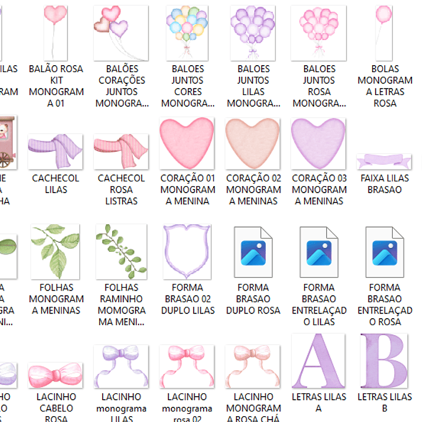Click the FORMA BRASAO DUPLO ROSA file icon
This screenshot has width=422, height=422.
253,252
